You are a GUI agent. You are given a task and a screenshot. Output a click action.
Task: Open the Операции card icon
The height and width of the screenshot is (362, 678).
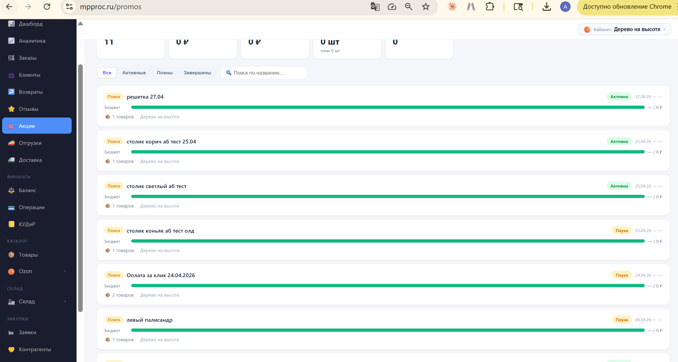pyautogui.click(x=11, y=207)
